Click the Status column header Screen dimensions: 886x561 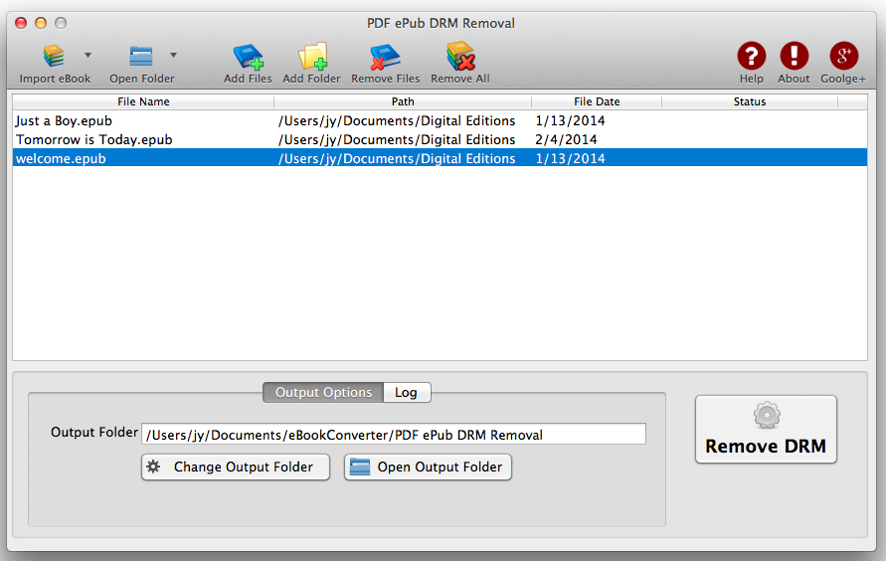749,101
